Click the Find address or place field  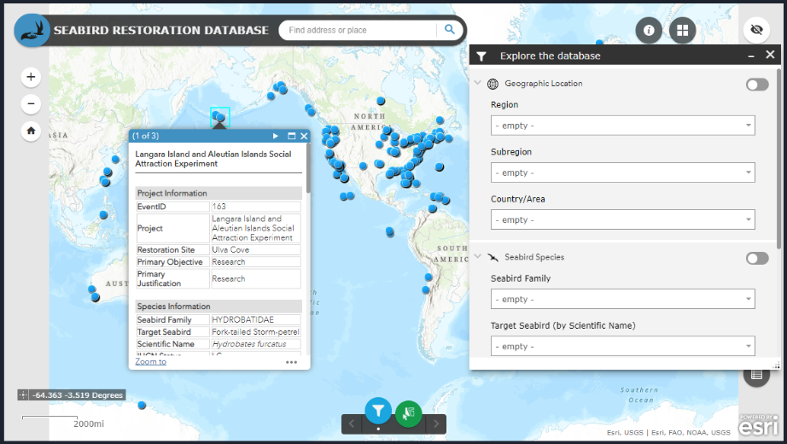359,30
